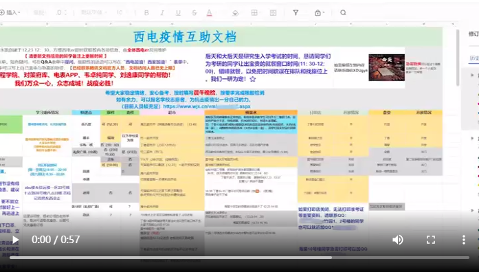The width and height of the screenshot is (479, 272).
Task: Click the sheet's vertical scrollbar
Action: point(458,58)
